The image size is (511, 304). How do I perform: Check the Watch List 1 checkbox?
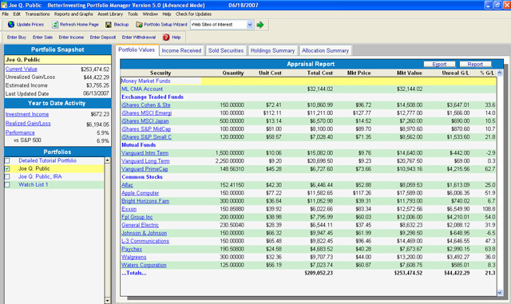pos(7,185)
